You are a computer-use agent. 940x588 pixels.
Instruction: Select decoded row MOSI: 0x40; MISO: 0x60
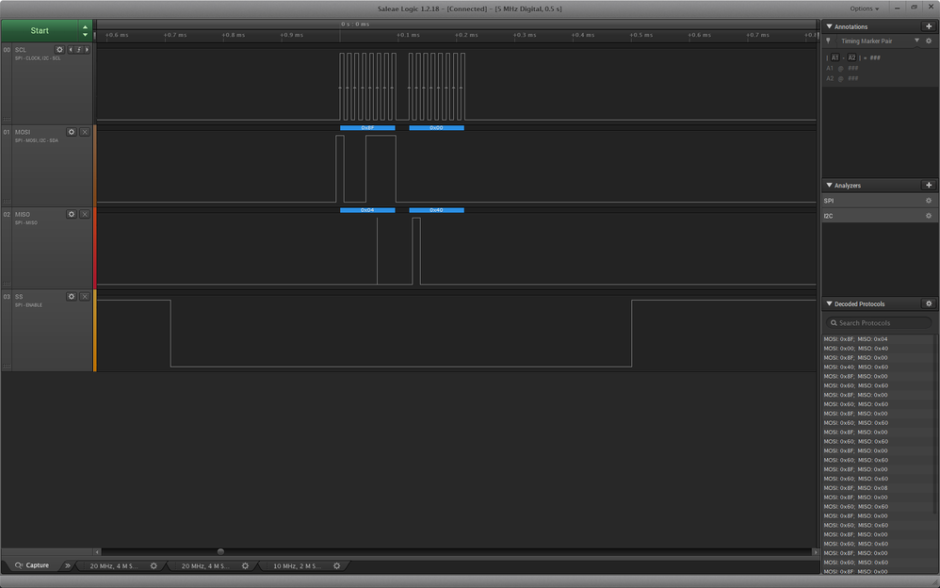click(x=878, y=367)
